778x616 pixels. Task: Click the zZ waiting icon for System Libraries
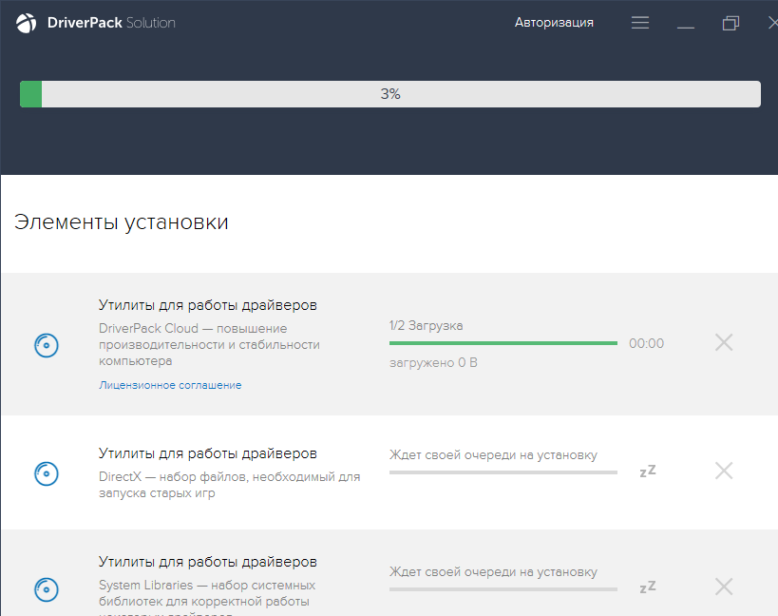(648, 587)
